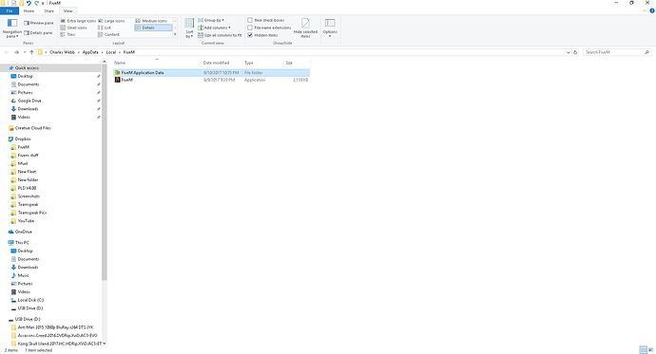Choose Extra large icons layout
Image resolution: width=656 pixels, height=354 pixels.
[78, 21]
